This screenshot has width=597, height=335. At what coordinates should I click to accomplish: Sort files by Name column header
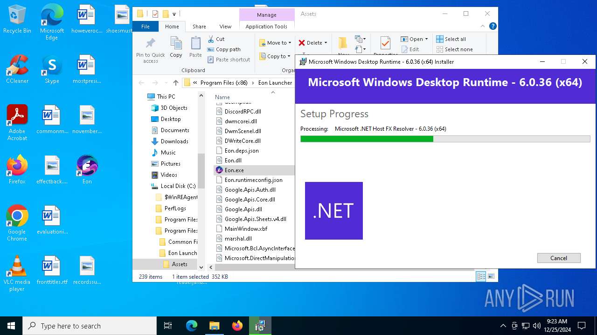click(222, 97)
